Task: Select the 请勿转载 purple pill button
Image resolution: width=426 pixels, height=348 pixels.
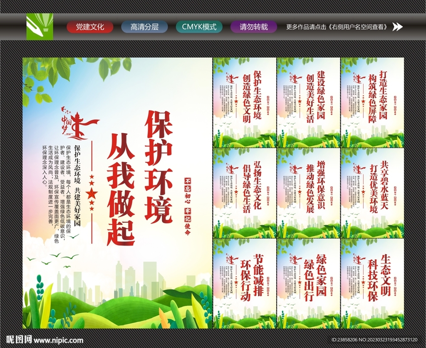Action: (254, 27)
